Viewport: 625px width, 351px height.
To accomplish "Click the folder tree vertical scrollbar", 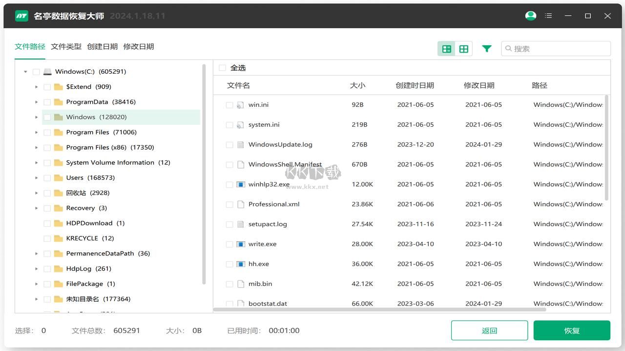I will [204, 174].
